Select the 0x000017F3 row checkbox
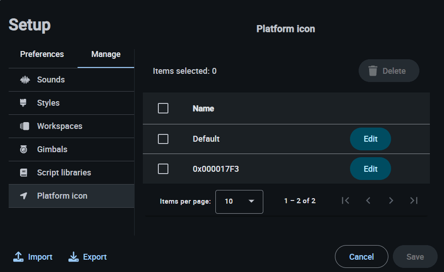444x272 pixels. (163, 169)
